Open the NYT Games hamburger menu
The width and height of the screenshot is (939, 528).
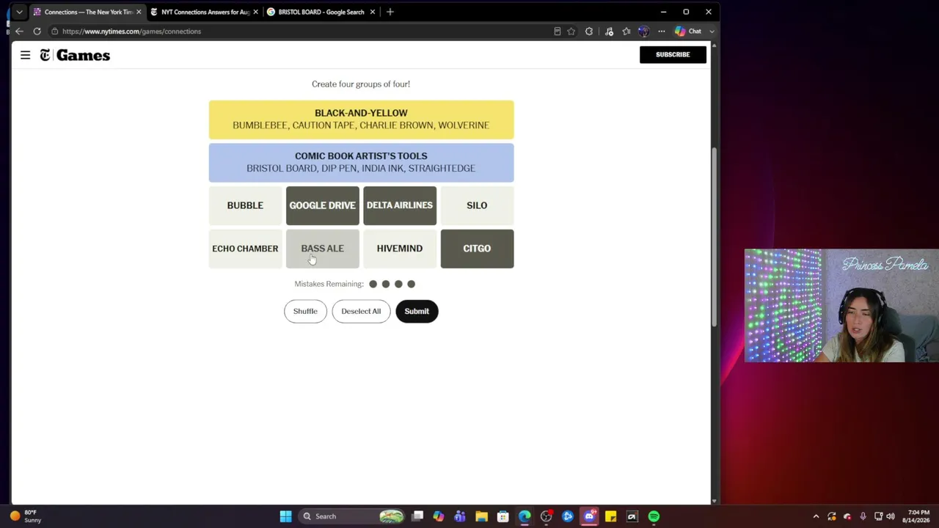[x=25, y=55]
